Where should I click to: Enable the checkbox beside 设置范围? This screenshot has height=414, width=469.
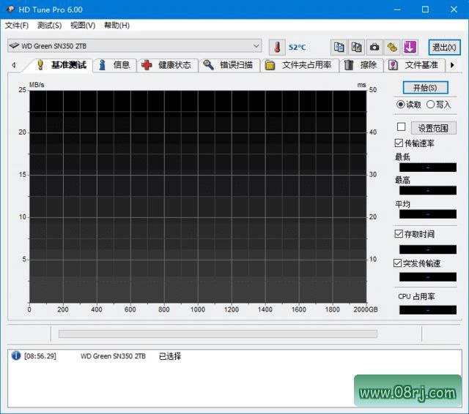[x=401, y=127]
